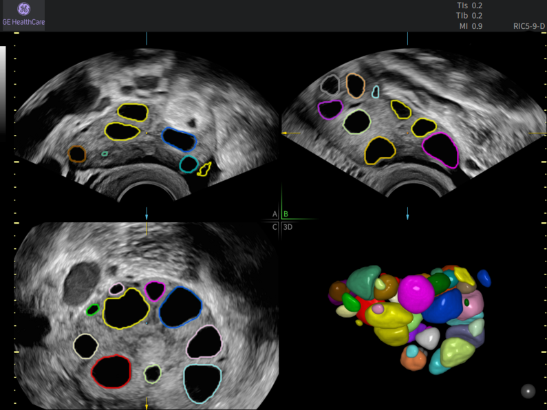The height and width of the screenshot is (410, 547).
Task: Click the MI 0.9 readout
Action: tap(471, 26)
